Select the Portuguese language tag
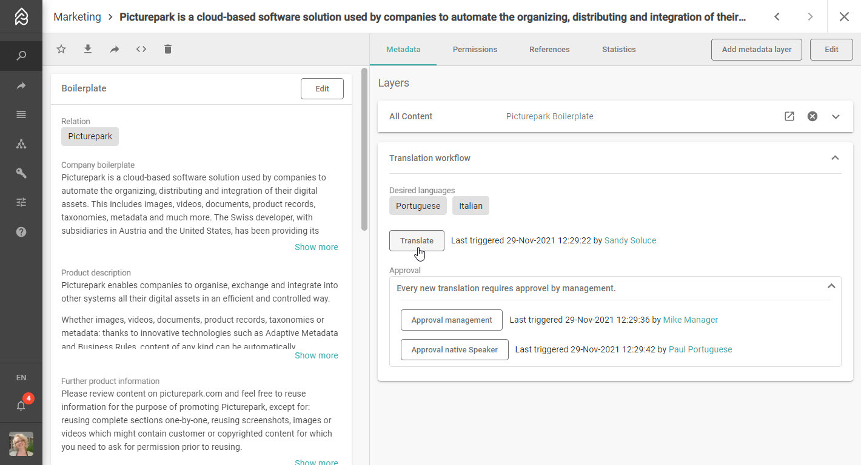Image resolution: width=861 pixels, height=465 pixels. pyautogui.click(x=418, y=206)
